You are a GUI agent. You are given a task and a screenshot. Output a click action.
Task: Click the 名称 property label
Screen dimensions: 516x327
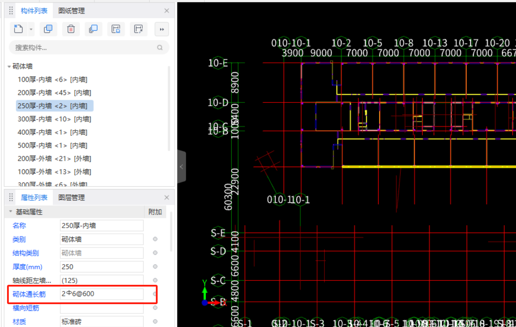pos(19,225)
